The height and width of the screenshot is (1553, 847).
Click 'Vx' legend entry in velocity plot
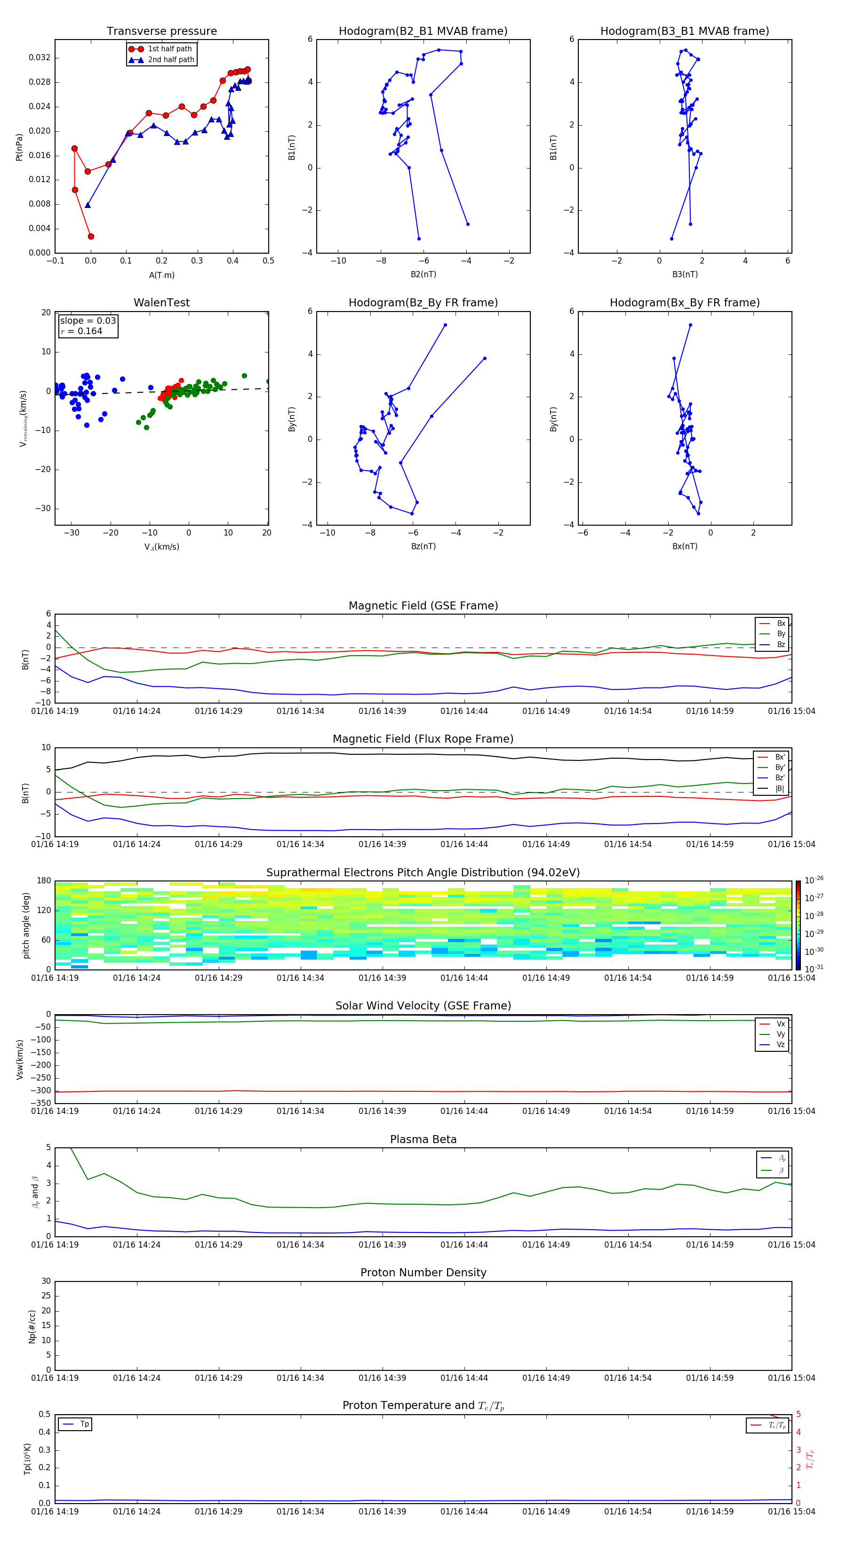[772, 1024]
